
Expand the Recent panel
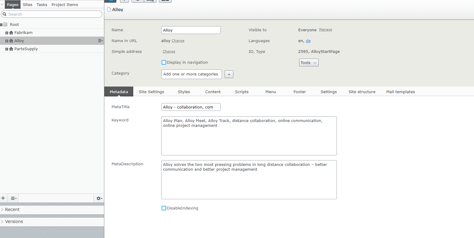12,210
